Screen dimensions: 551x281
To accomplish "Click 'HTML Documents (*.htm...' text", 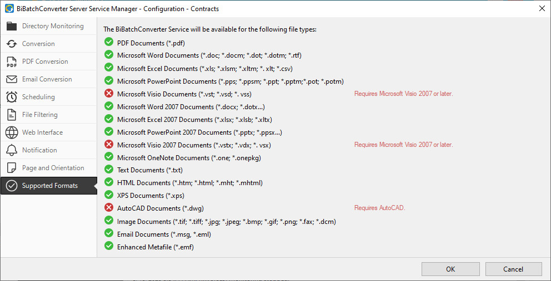I will [x=190, y=183].
